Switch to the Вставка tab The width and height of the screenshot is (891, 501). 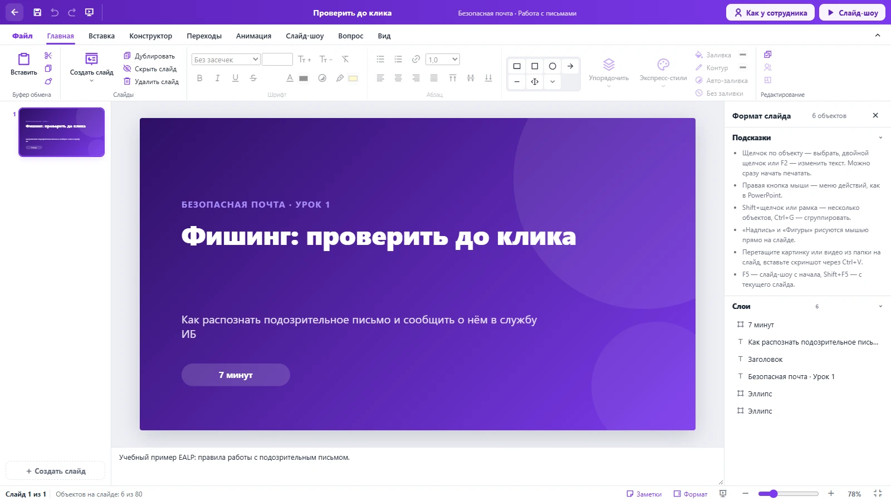pos(101,36)
